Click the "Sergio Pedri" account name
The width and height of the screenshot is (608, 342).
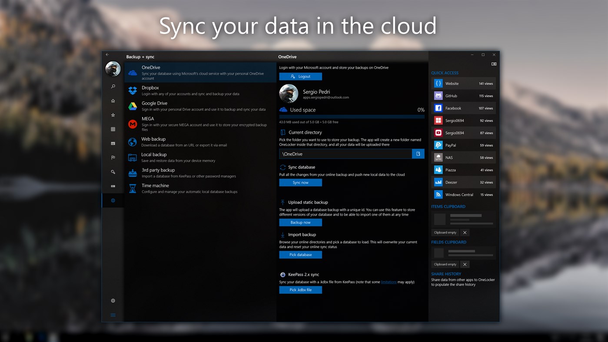coord(316,92)
